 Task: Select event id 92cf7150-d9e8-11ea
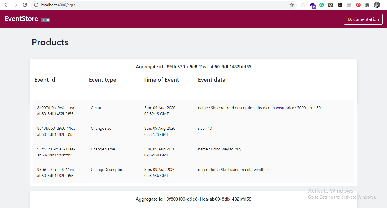(x=56, y=152)
